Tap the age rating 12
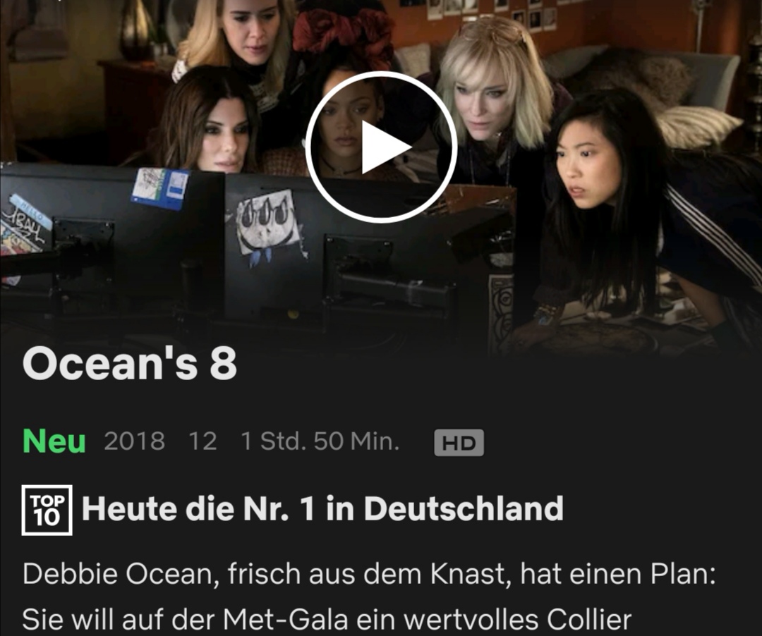The width and height of the screenshot is (762, 636). (x=202, y=441)
